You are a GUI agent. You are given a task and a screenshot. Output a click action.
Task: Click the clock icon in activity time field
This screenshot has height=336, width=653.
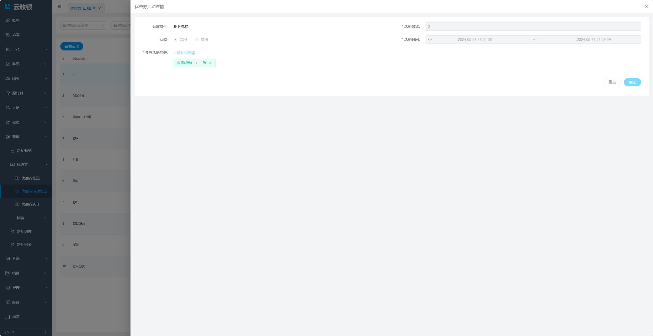pos(430,40)
